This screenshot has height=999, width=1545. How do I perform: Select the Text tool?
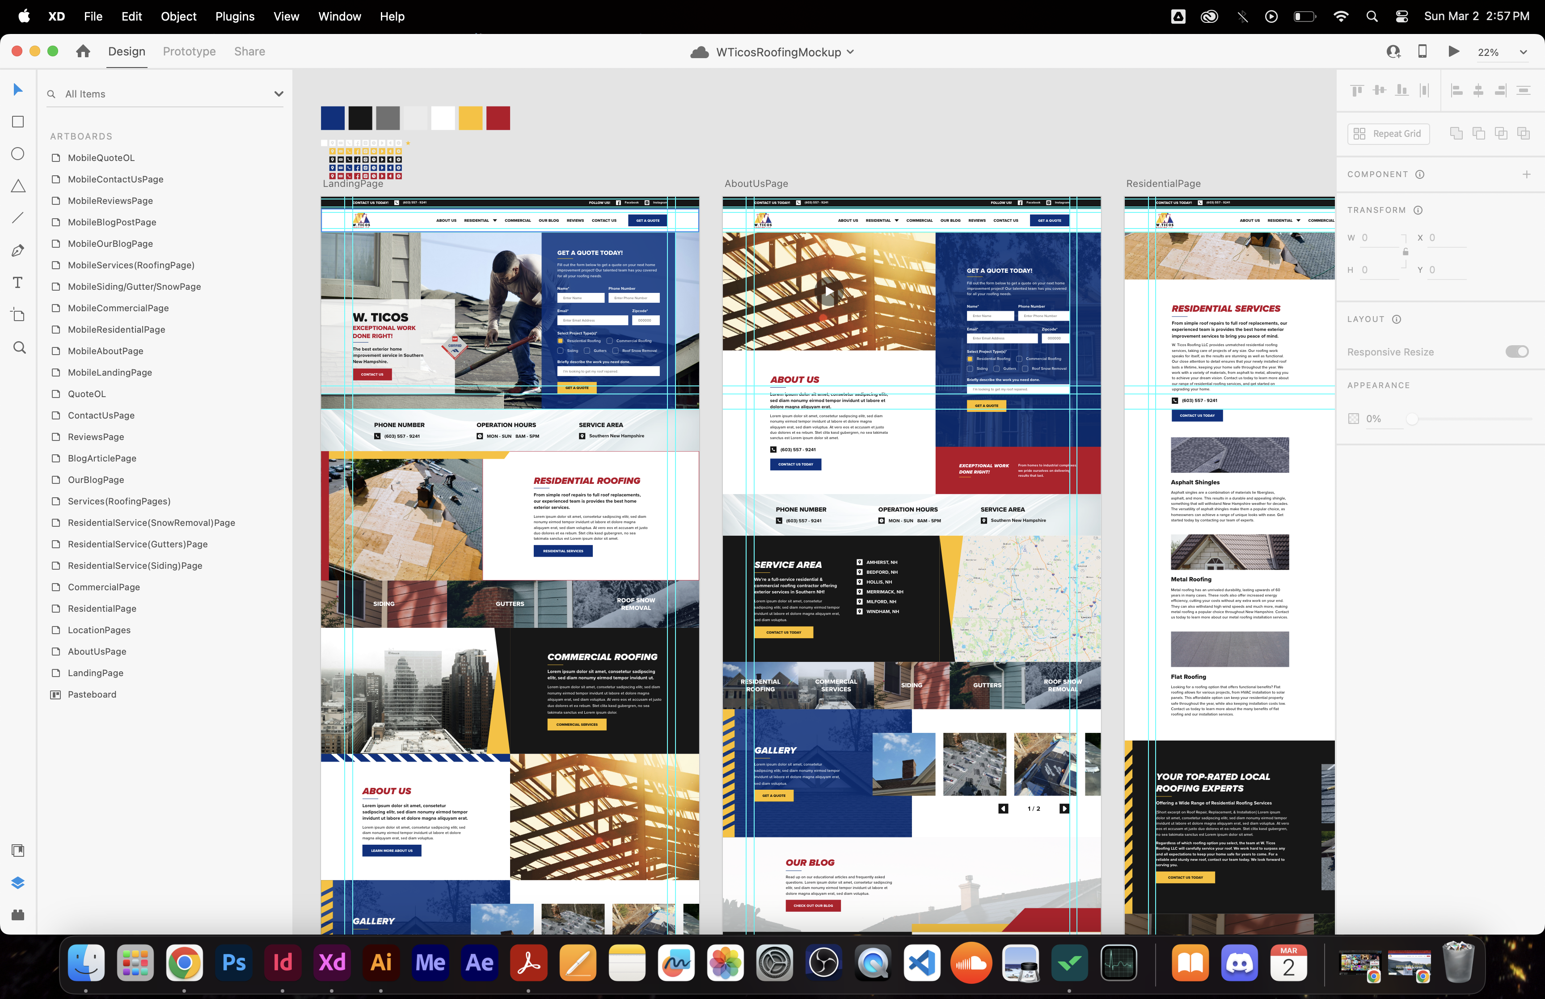tap(18, 282)
